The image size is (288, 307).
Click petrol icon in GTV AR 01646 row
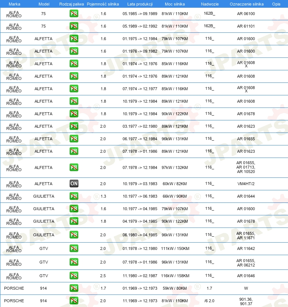[74, 276]
